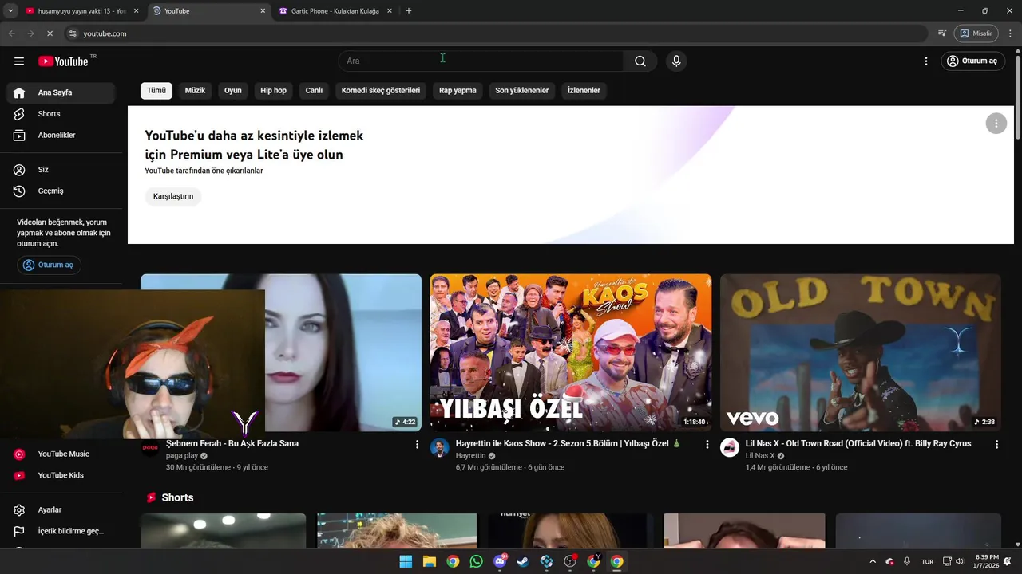
Task: Open Ayarlar settings in sidebar
Action: coord(61,510)
